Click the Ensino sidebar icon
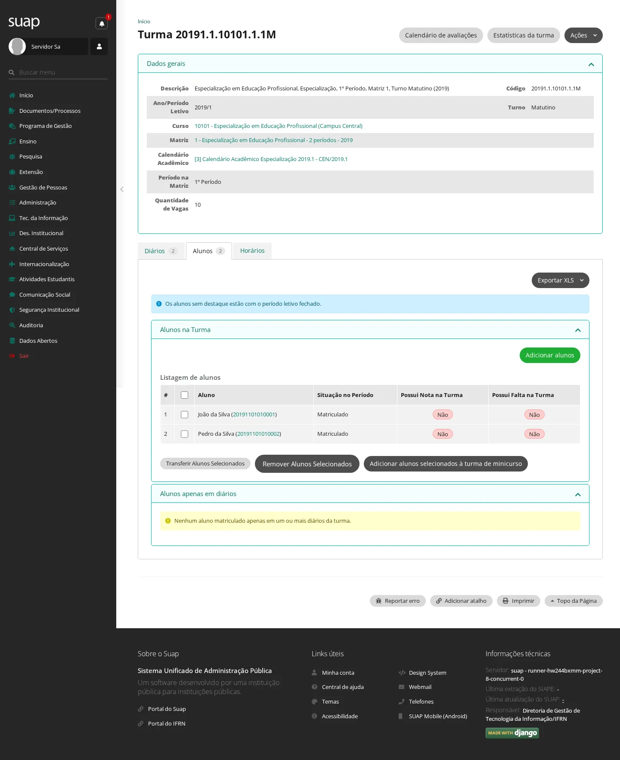620x760 pixels. [12, 141]
